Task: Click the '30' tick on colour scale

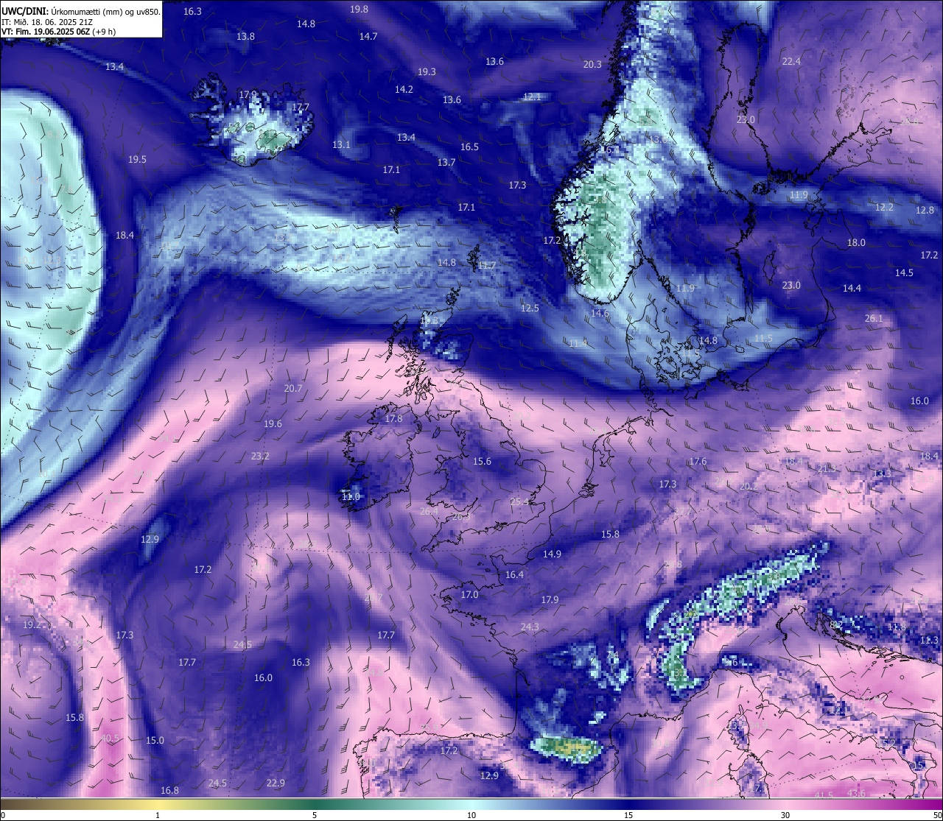Action: tap(785, 815)
